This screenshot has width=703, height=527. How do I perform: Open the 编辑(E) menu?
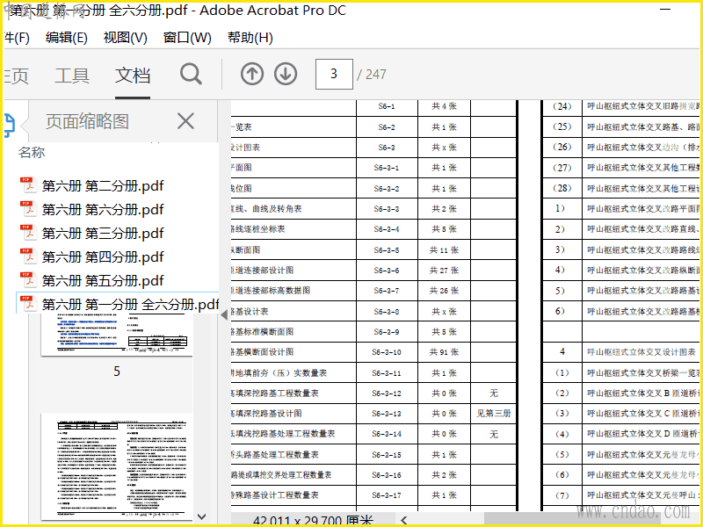click(x=67, y=38)
